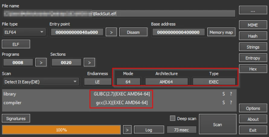269x137 pixels.
Task: Open the Hex viewer
Action: point(253,69)
